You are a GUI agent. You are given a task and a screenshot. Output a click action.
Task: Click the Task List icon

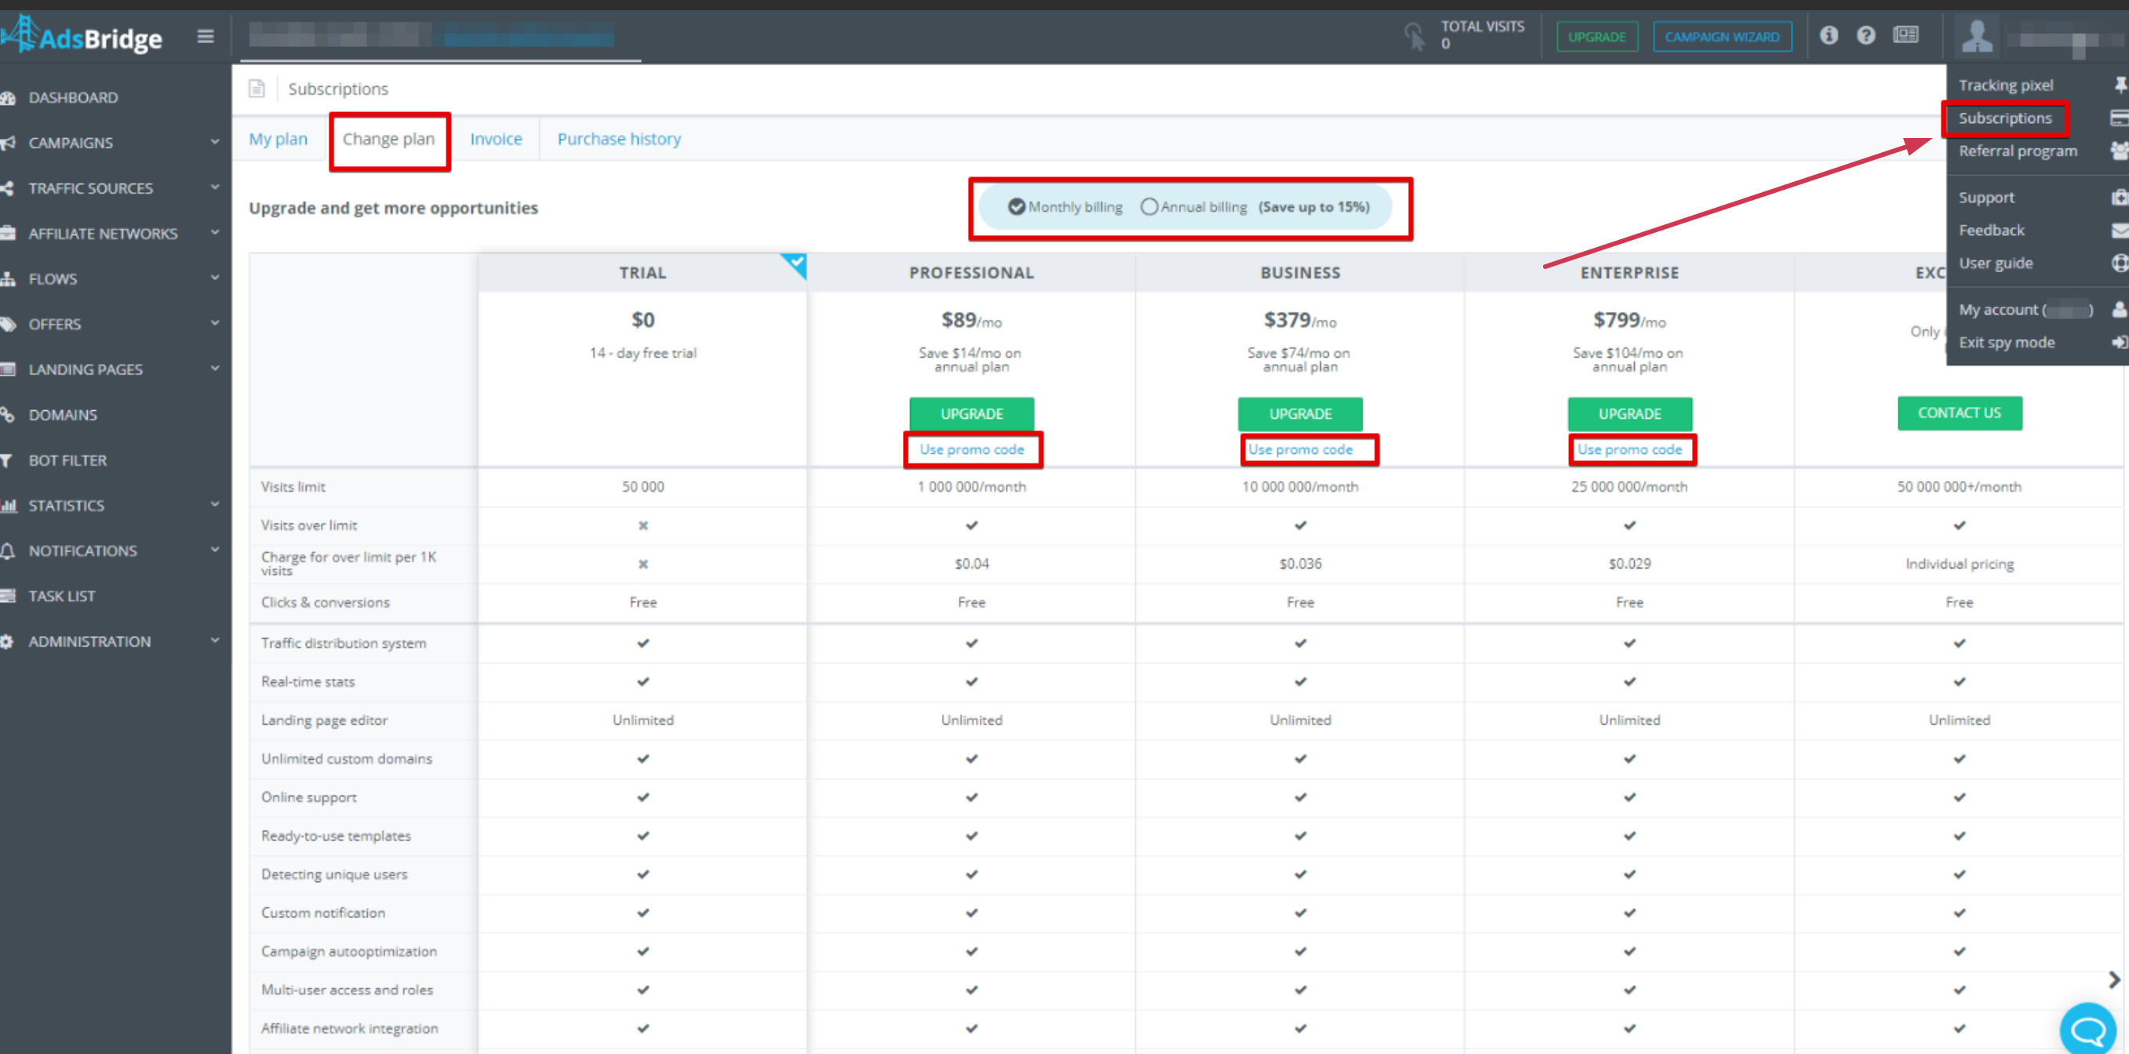[10, 595]
